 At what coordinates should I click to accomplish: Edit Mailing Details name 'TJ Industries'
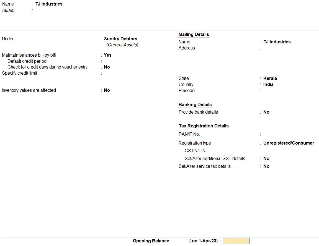tap(277, 42)
